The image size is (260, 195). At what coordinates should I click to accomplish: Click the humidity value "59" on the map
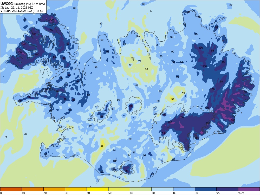[x=183, y=93]
